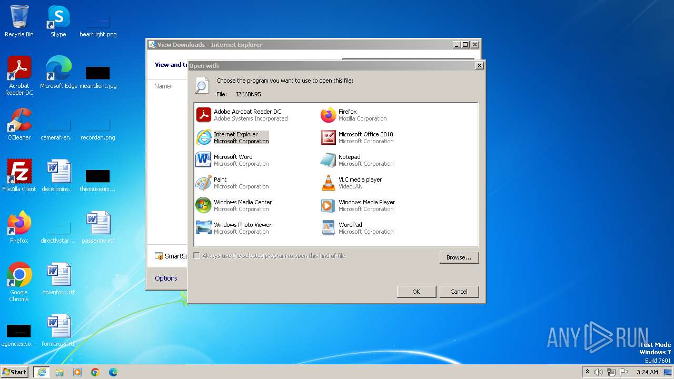This screenshot has height=379, width=674.
Task: Launch Edge from the taskbar
Action: (x=113, y=372)
